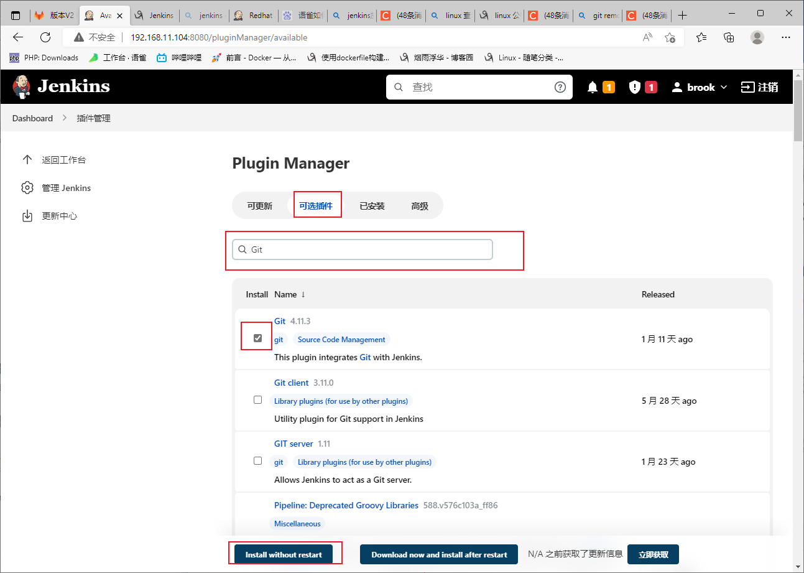This screenshot has width=804, height=573.
Task: Click the read aloud icon in address bar
Action: click(648, 37)
